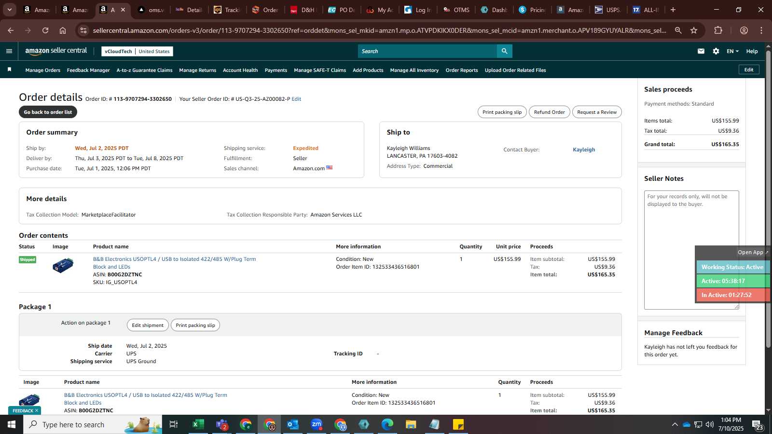Click the Refund Order button
The image size is (772, 434).
click(549, 112)
